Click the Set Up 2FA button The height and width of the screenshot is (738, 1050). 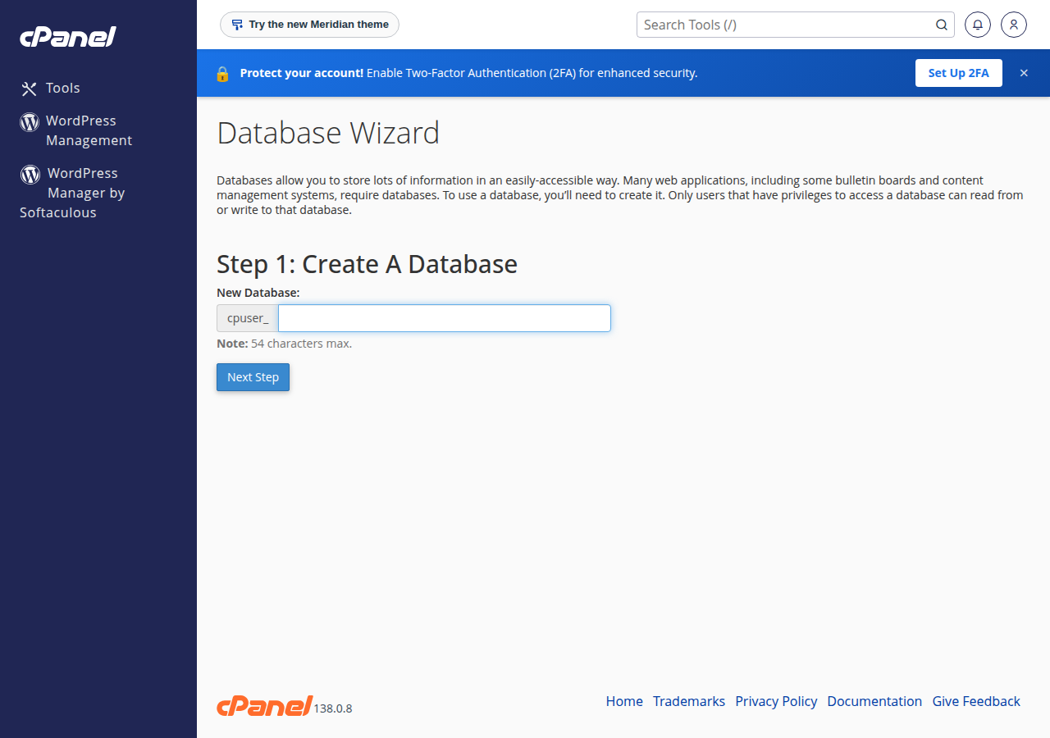[x=959, y=73]
